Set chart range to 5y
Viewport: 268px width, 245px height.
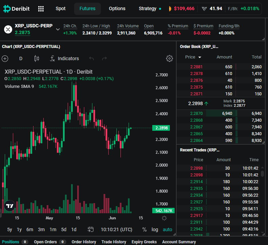click(9, 229)
